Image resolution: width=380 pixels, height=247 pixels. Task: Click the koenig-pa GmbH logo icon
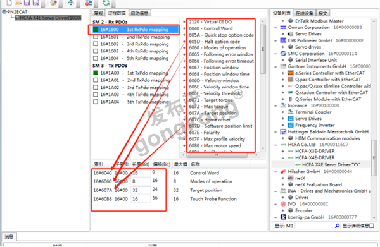point(283,217)
